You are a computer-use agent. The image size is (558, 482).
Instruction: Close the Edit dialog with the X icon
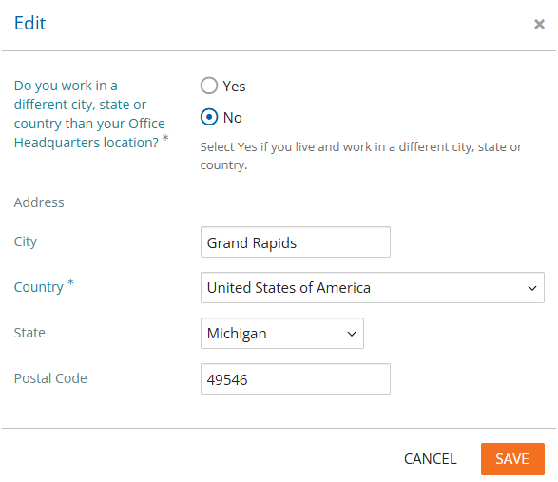[539, 24]
